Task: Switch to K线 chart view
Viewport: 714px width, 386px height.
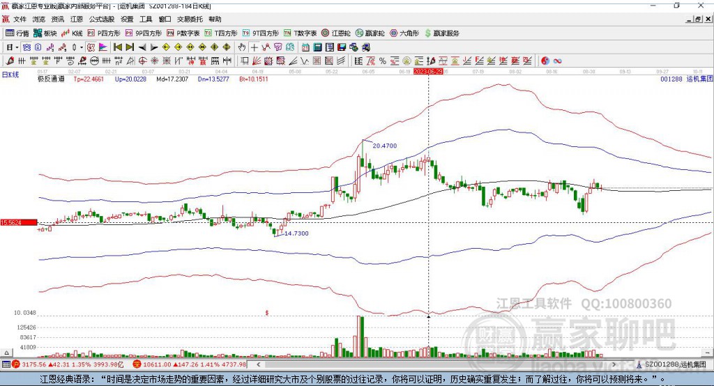Action: click(x=72, y=33)
